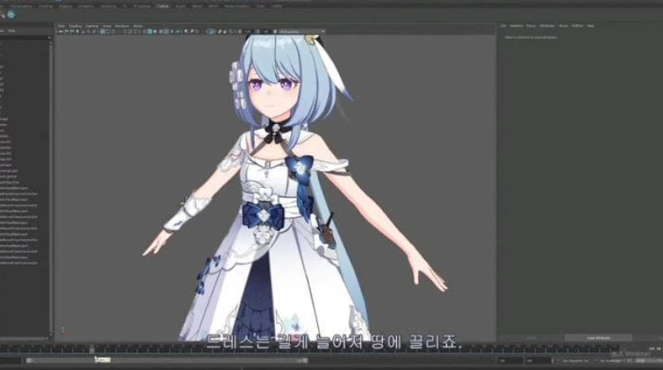Viewport: 663px width, 370px height.
Task: Open the viewport Show menu
Action: [107, 26]
